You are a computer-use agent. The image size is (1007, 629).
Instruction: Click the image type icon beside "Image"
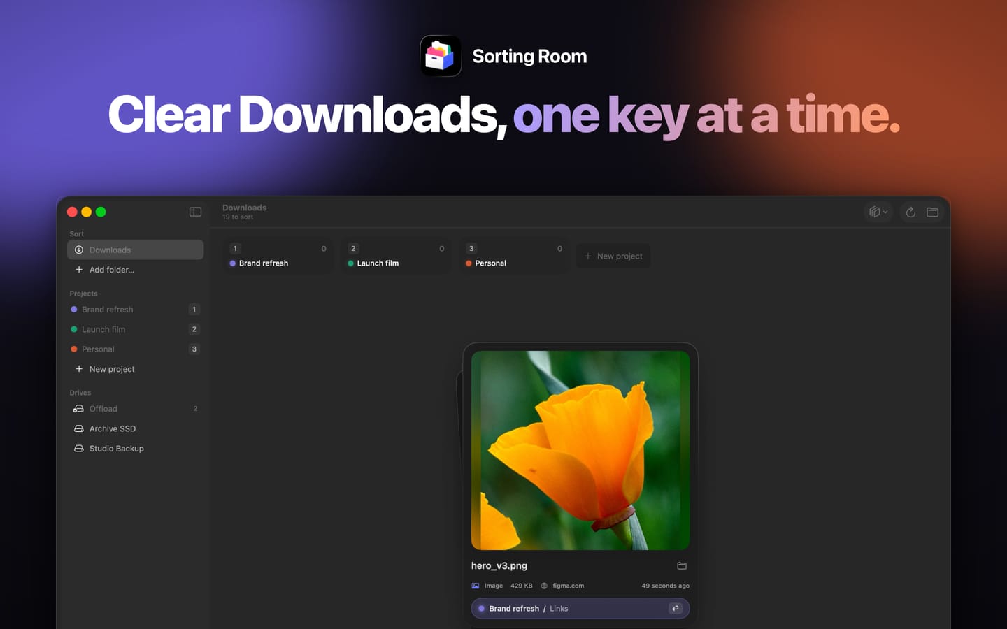tap(476, 586)
